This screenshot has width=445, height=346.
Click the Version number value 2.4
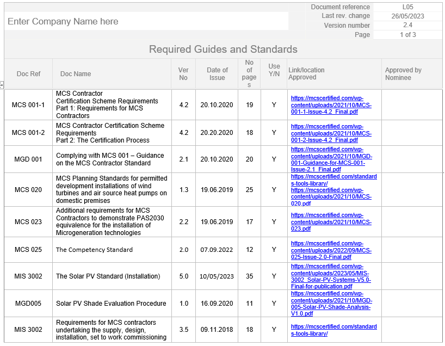(407, 26)
